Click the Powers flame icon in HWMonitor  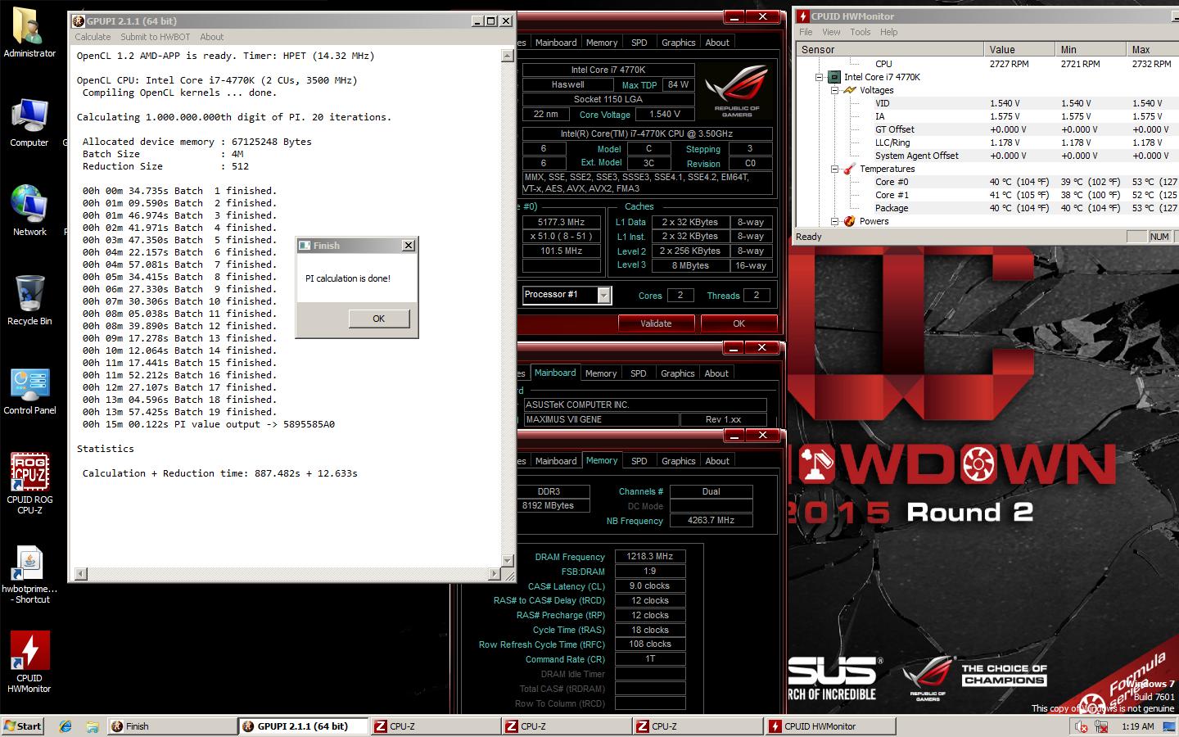coord(850,221)
